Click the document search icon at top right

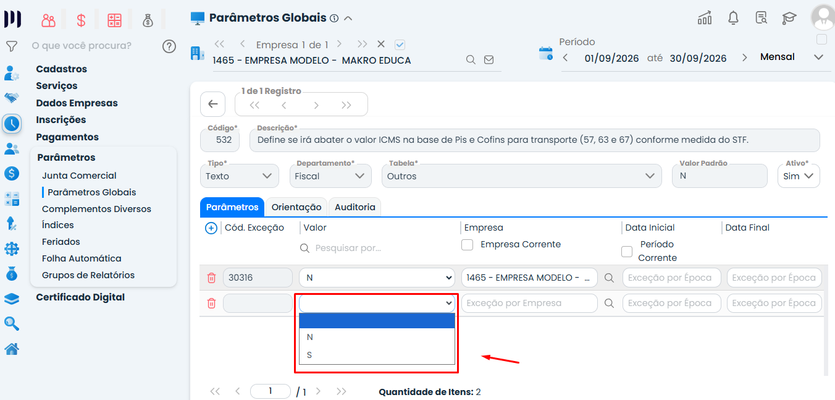pos(762,18)
